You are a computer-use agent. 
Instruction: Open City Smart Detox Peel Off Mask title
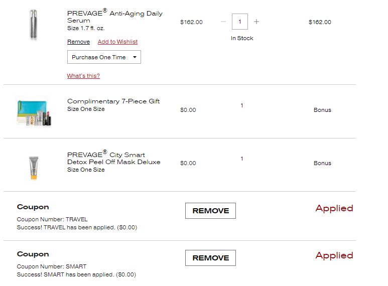114,158
